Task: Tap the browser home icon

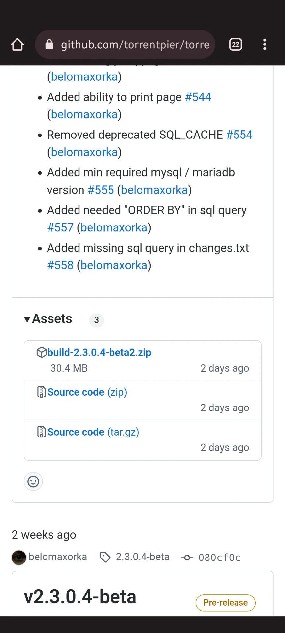Action: tap(17, 45)
